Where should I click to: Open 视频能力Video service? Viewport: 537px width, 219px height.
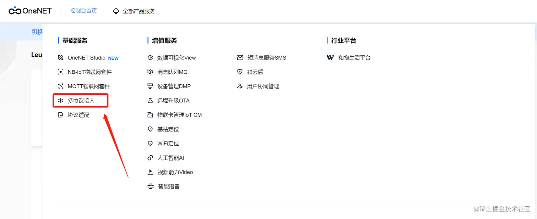coord(175,172)
